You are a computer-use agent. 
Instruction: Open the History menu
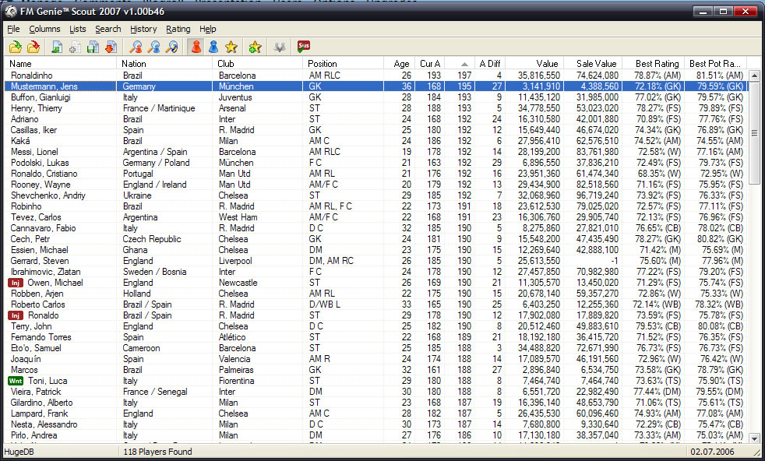[x=143, y=29]
